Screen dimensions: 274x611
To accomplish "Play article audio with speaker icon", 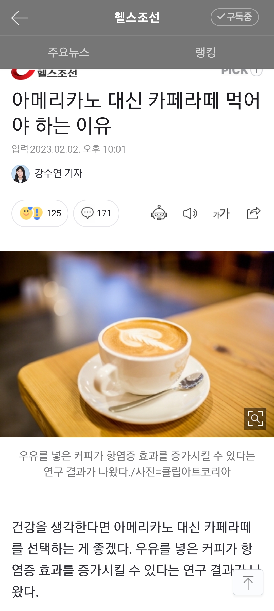I will (x=190, y=213).
